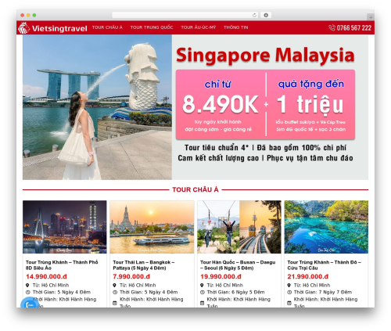Image resolution: width=391 pixels, height=331 pixels.
Task: Click the price 19.990.000.đ
Action: (x=221, y=276)
